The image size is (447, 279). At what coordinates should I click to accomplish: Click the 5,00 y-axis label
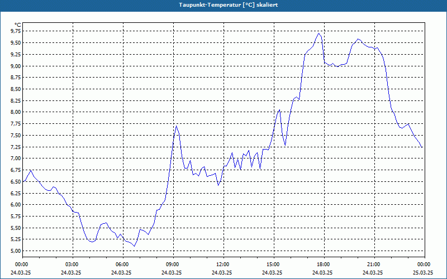point(16,251)
